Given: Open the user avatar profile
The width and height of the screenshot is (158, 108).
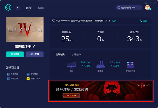Looking at the screenshot, I should pyautogui.click(x=148, y=8).
